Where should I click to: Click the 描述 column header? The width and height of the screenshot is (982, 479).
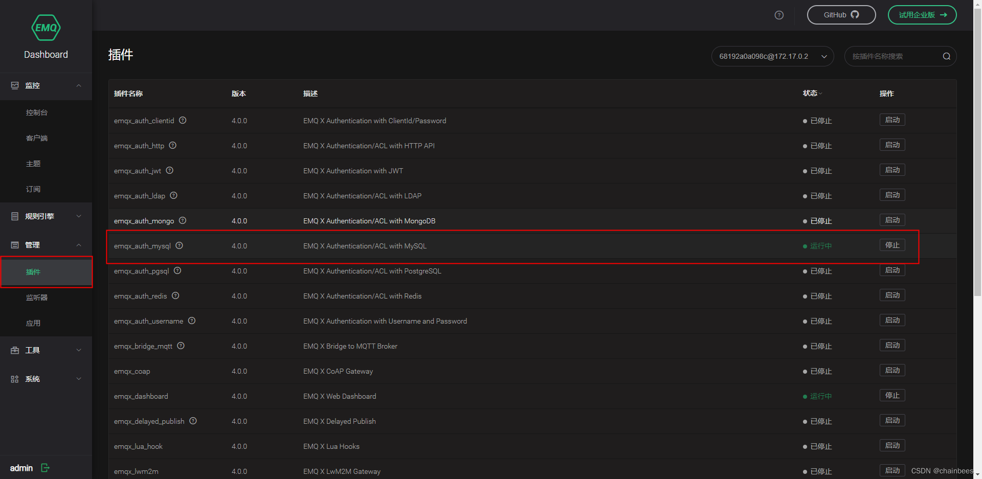click(x=310, y=94)
